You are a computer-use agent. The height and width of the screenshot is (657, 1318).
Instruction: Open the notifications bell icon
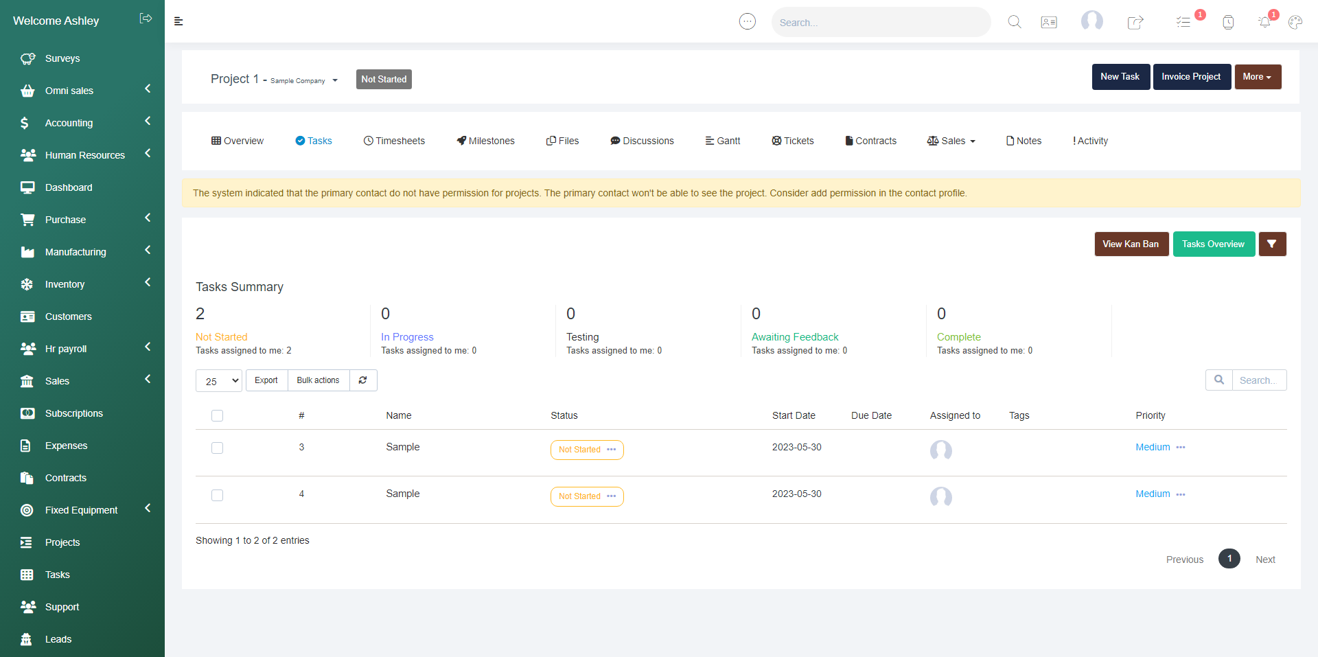pos(1264,22)
